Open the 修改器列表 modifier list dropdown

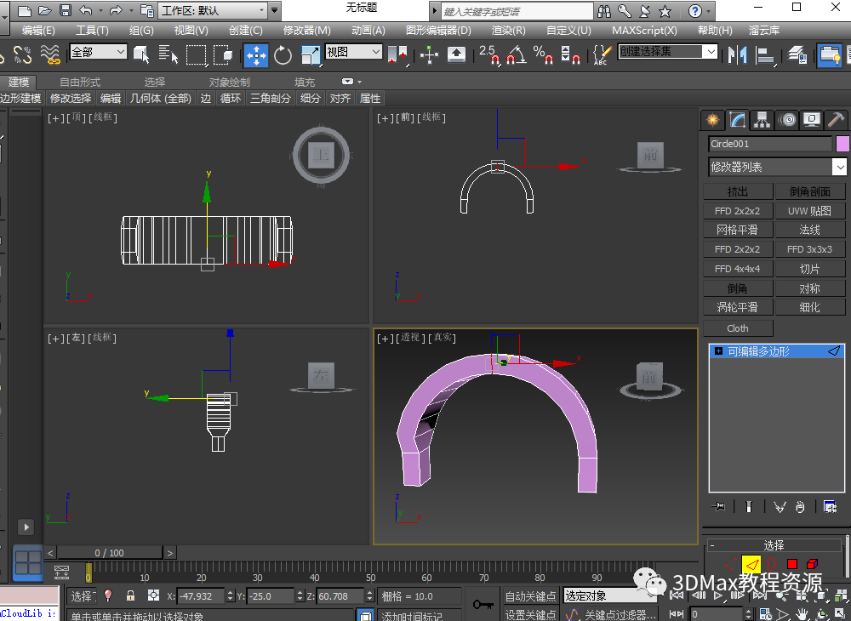tap(777, 167)
